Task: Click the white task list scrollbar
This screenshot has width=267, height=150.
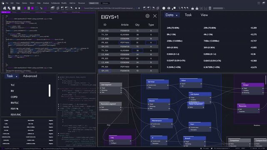Action: tap(50, 90)
